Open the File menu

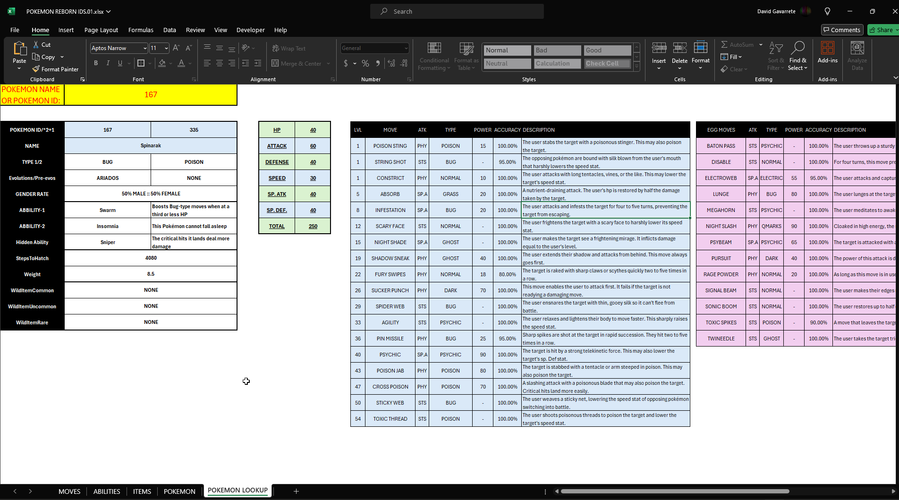[x=15, y=30]
